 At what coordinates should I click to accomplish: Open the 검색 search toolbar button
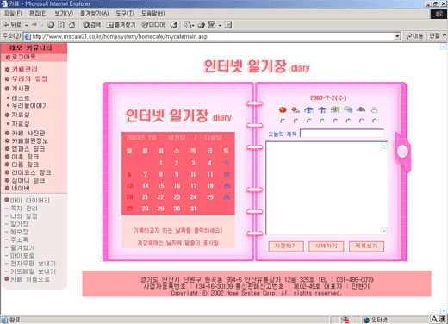pyautogui.click(x=92, y=25)
